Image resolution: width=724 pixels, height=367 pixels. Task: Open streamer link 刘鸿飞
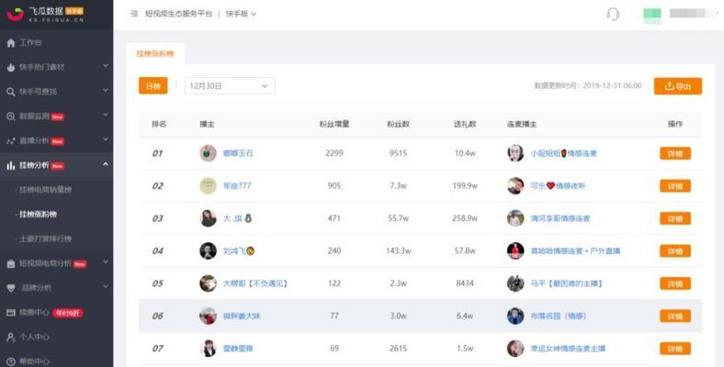tap(239, 250)
